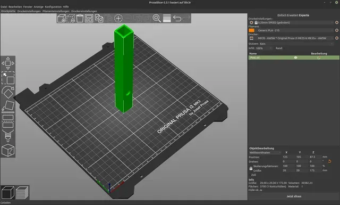Select the Move tool with arrows
The height and width of the screenshot is (205, 340).
click(x=8, y=63)
